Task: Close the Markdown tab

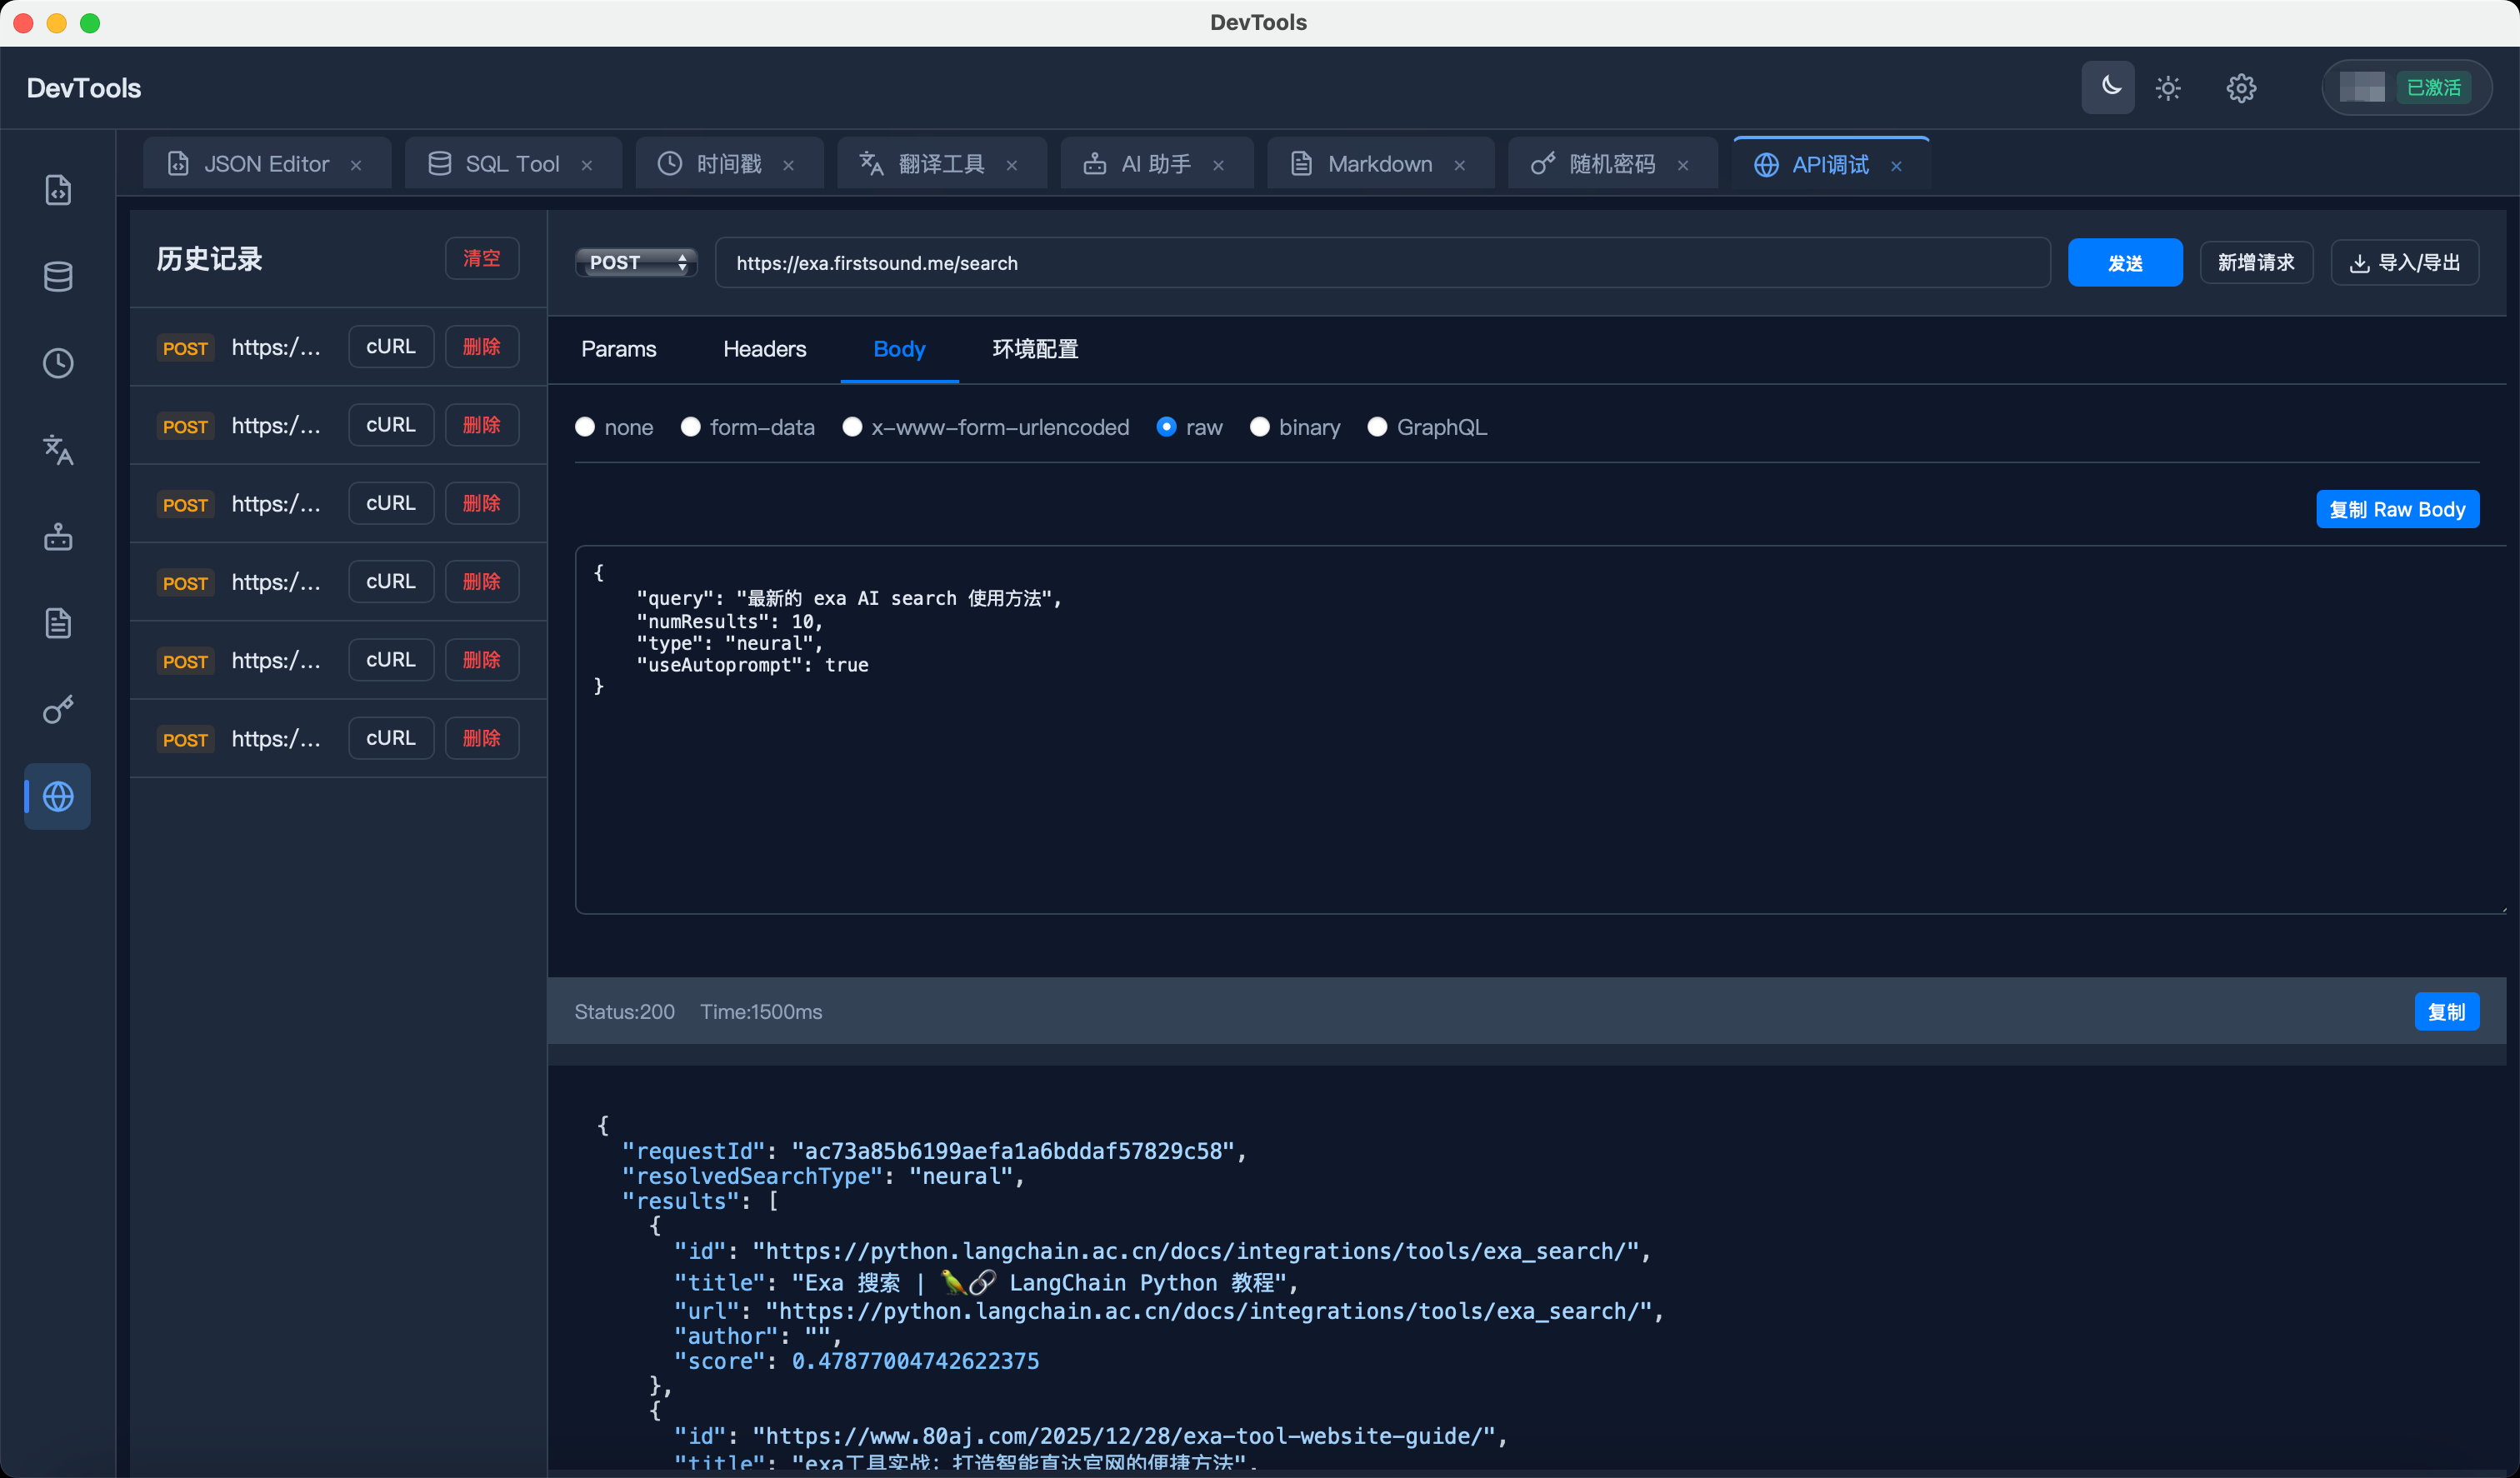Action: [1460, 165]
